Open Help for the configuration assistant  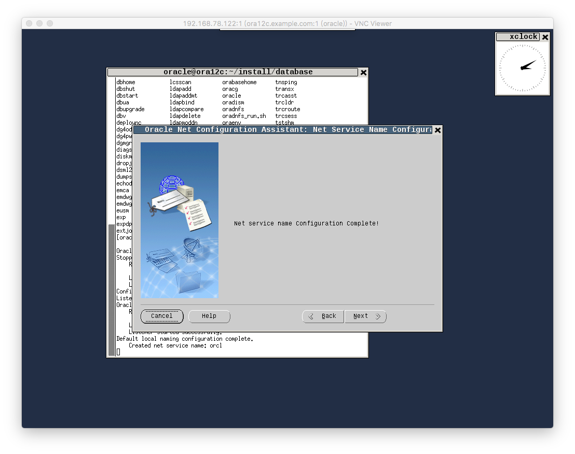click(209, 316)
